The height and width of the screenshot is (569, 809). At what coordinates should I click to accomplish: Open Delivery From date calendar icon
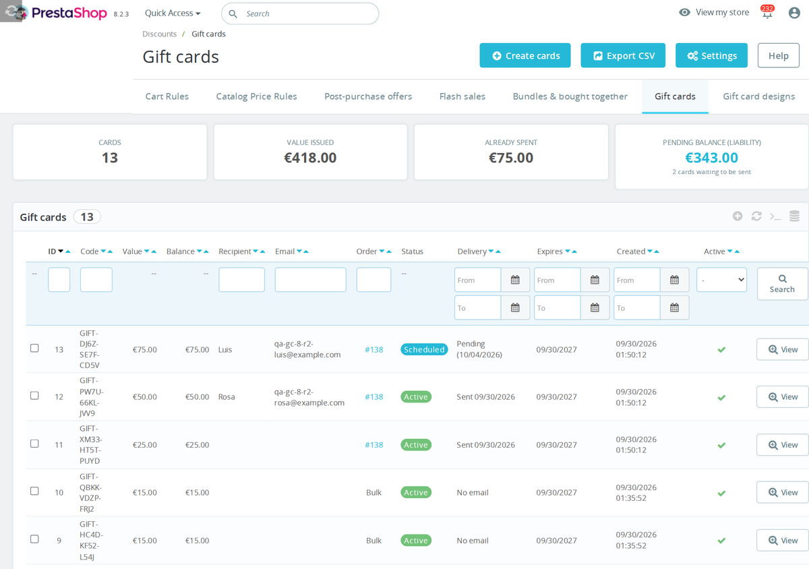tap(515, 280)
